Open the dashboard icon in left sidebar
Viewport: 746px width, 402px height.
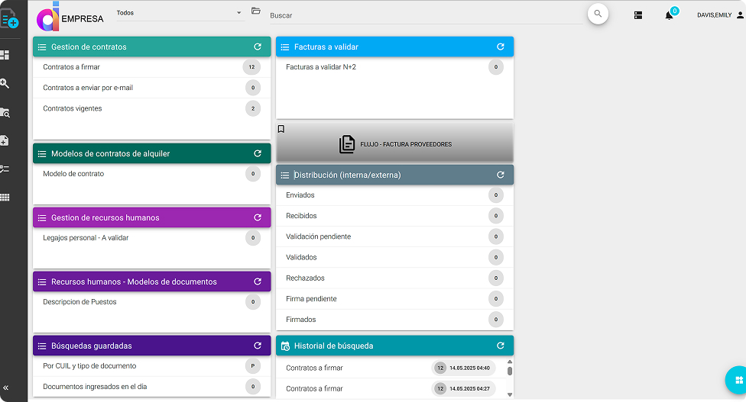(5, 55)
